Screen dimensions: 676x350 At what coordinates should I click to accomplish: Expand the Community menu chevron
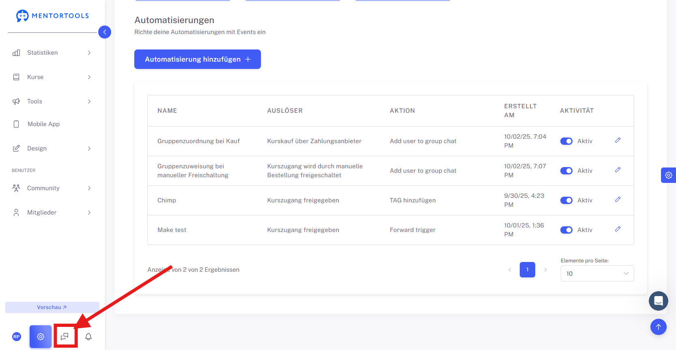(89, 188)
